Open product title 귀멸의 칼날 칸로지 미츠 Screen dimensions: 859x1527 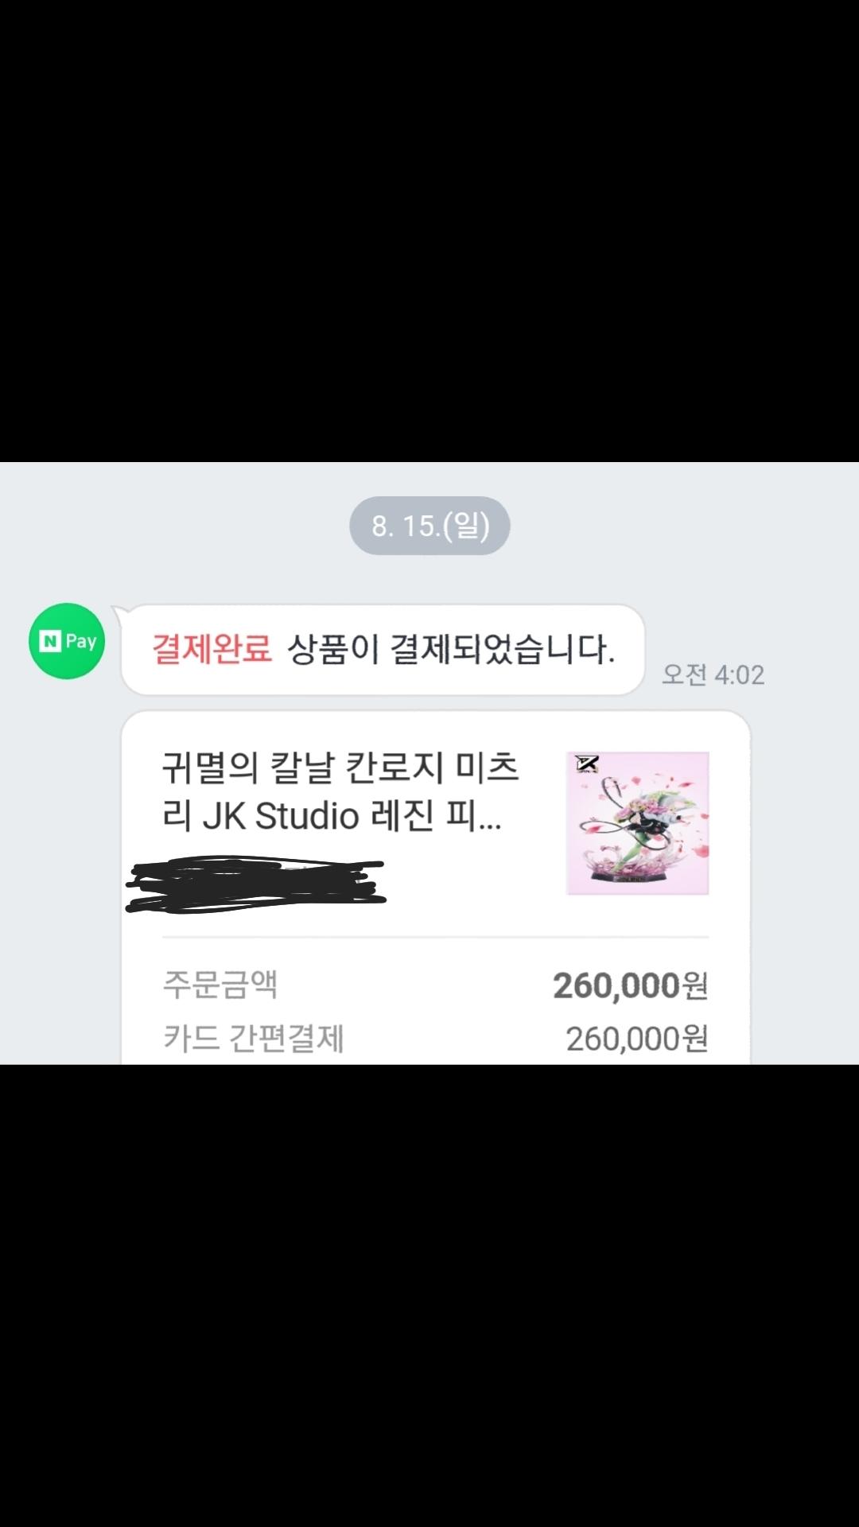340,767
